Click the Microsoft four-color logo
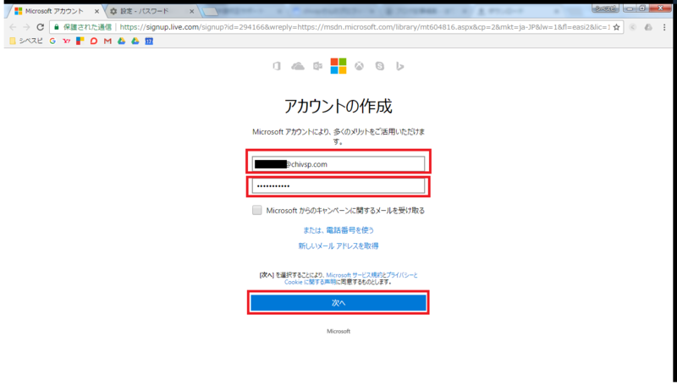Screen dimensions: 677x386 click(x=338, y=66)
